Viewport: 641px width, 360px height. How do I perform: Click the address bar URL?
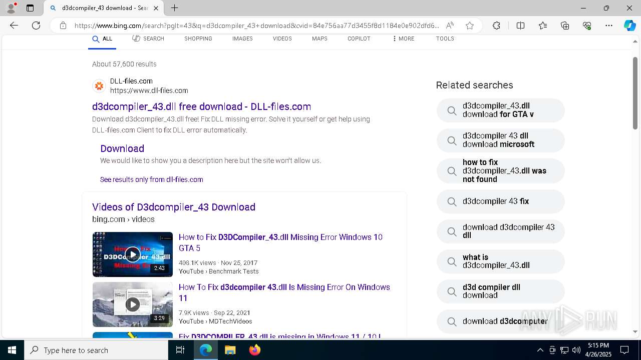(256, 25)
